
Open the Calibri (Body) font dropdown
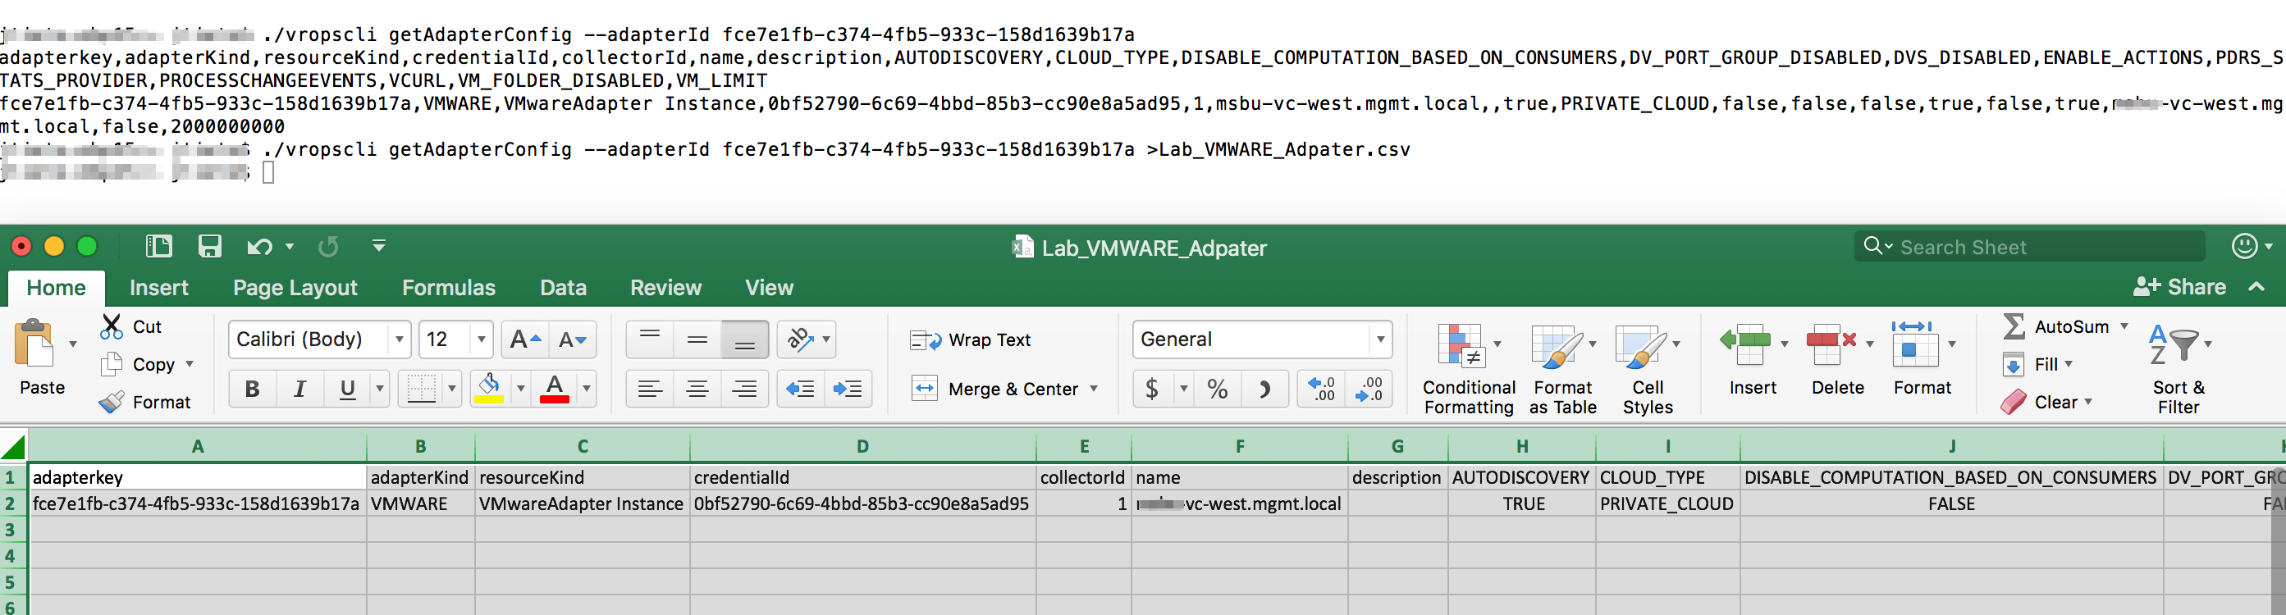(x=400, y=339)
